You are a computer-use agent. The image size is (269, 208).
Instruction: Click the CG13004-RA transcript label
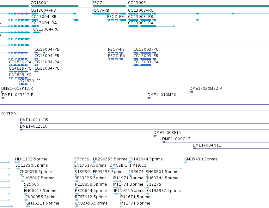pos(44,23)
